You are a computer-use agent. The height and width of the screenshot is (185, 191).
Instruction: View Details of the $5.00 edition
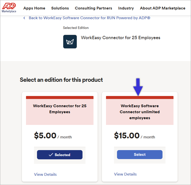coord(45,175)
